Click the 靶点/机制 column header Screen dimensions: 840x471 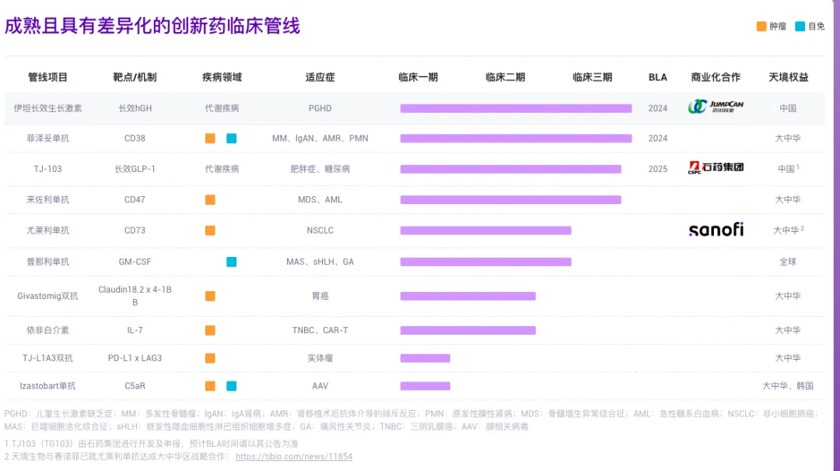point(135,77)
